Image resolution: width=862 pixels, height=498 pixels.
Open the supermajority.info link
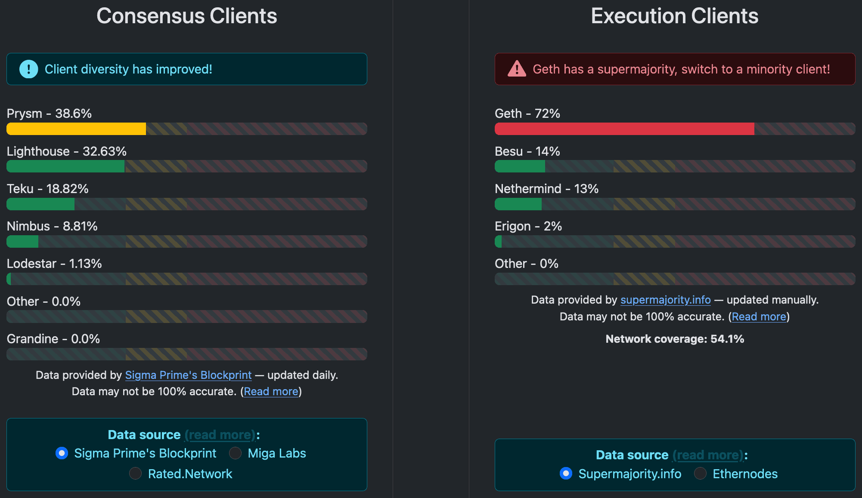(x=665, y=300)
